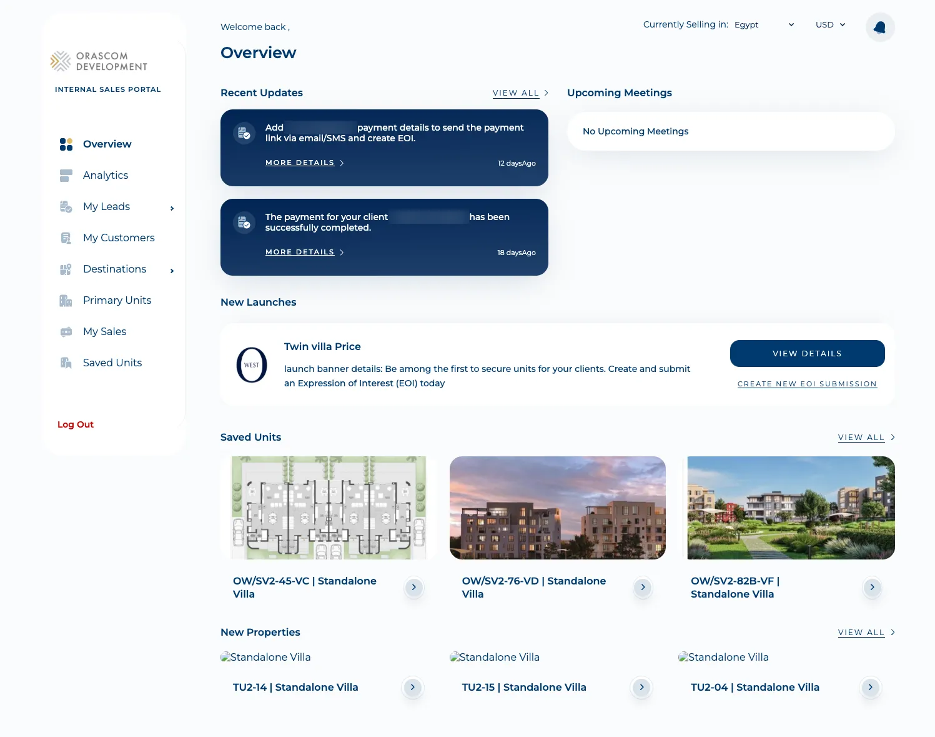The image size is (935, 737).
Task: Open the notifications bell icon
Action: point(880,28)
